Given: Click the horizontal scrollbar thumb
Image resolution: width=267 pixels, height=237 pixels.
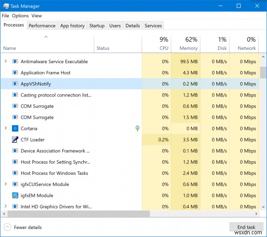Looking at the screenshot, I should tap(78, 213).
